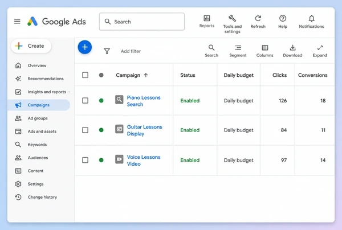Image resolution: width=342 pixels, height=230 pixels.
Task: Click the blue plus new campaign button
Action: tap(85, 47)
